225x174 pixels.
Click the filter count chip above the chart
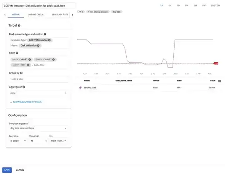(81, 12)
